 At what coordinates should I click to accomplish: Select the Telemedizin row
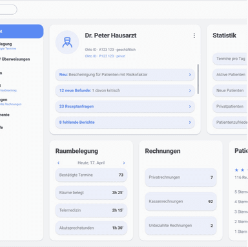pyautogui.click(x=91, y=210)
